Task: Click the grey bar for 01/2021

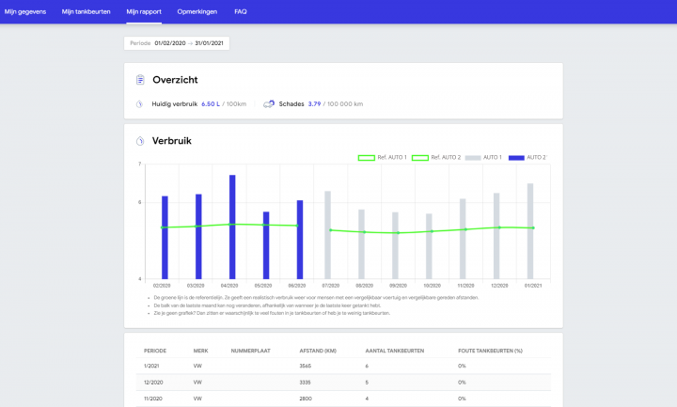Action: [x=530, y=231]
